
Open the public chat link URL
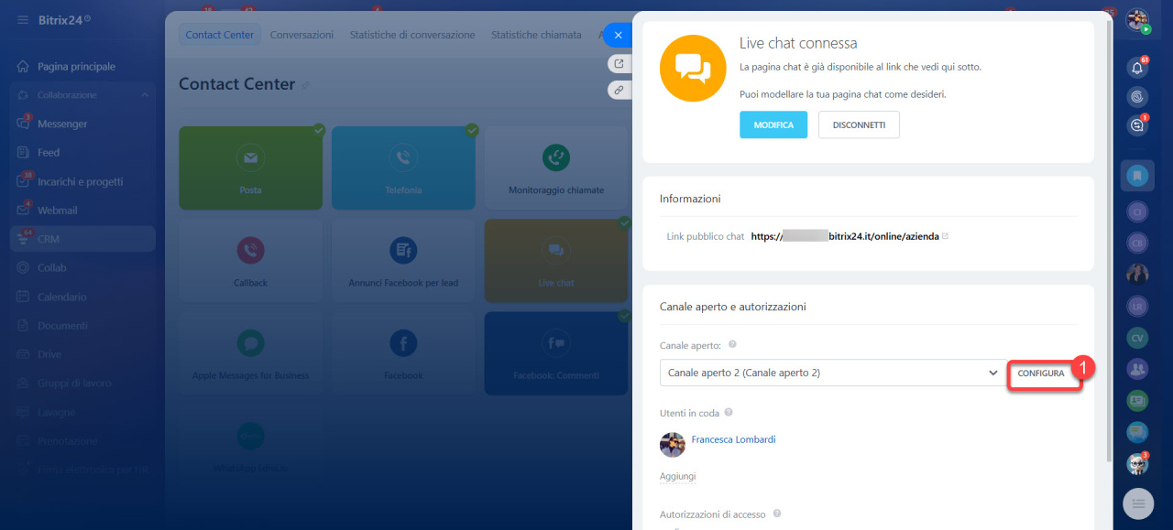[x=845, y=236]
